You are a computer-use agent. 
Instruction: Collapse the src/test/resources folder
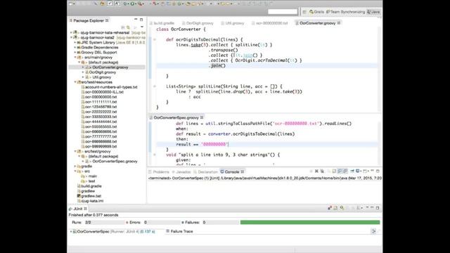75,82
